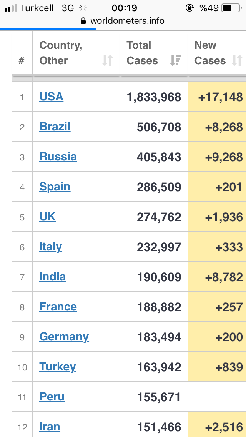Screen dimensions: 246x437
Task: Open the Germany country link
Action: [x=64, y=337]
